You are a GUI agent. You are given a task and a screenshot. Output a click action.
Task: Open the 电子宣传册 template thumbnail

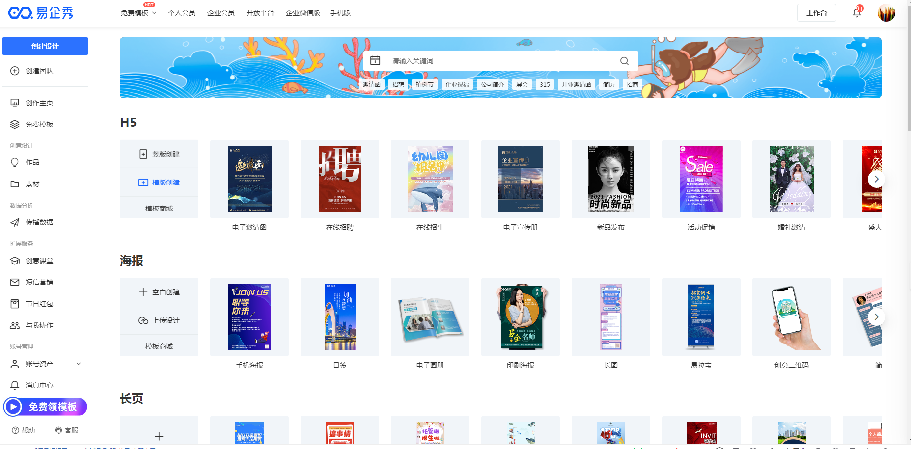click(521, 179)
